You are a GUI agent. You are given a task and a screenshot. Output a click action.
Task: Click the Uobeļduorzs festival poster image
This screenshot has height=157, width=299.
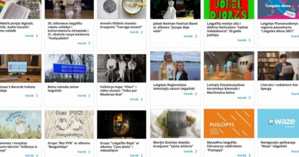coord(229,10)
